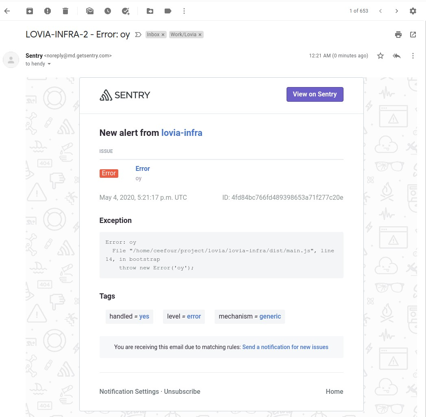The image size is (426, 417).
Task: Remove the Inbox label
Action: (163, 35)
